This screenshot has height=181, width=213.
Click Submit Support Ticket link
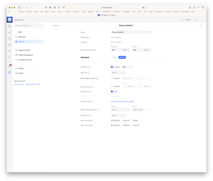[32, 84]
